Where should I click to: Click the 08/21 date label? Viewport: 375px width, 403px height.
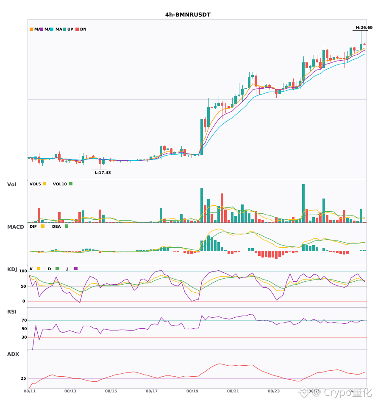coord(233,391)
